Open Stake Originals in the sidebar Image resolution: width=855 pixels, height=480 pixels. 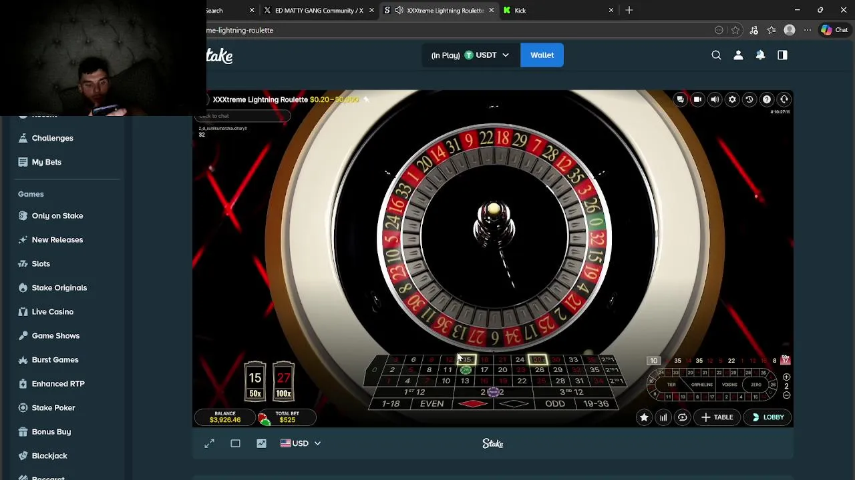(59, 288)
